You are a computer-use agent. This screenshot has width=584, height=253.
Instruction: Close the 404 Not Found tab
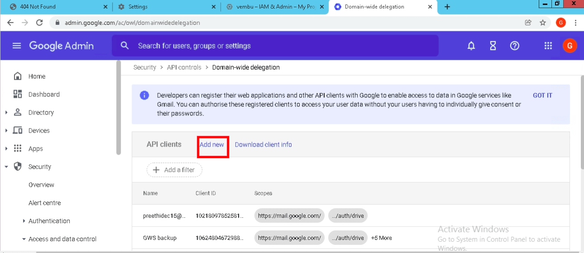click(x=106, y=7)
